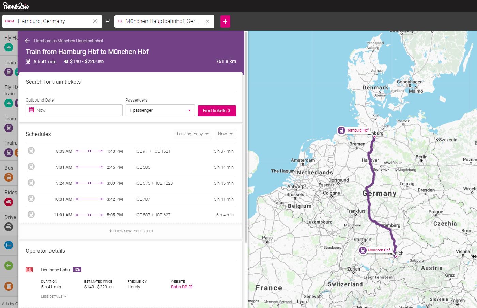477x308 pixels.
Task: Click the train icon next to 5 h 41 min
Action: click(x=28, y=61)
